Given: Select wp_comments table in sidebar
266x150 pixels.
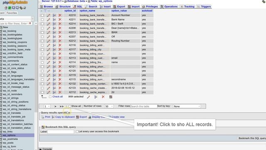Looking at the screenshot, I should 11,61.
